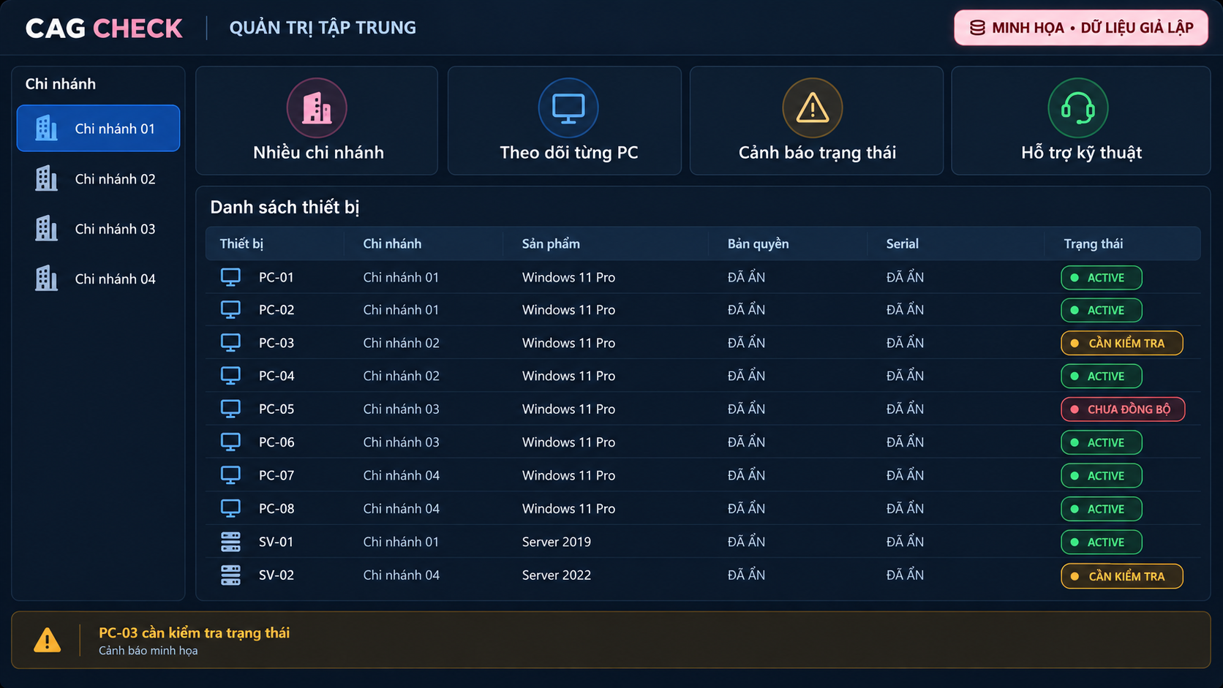Screen dimensions: 1223x688
Task: Click the monitor icon in the PC-02 row
Action: coord(230,309)
